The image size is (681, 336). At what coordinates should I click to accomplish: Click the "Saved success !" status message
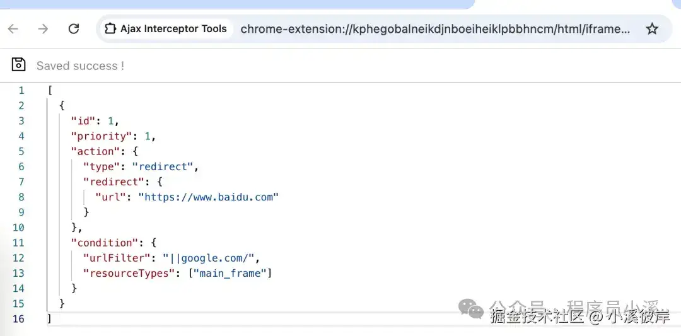[x=80, y=66]
